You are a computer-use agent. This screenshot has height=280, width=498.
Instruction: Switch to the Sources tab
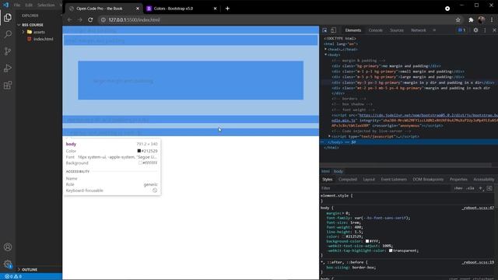[397, 30]
